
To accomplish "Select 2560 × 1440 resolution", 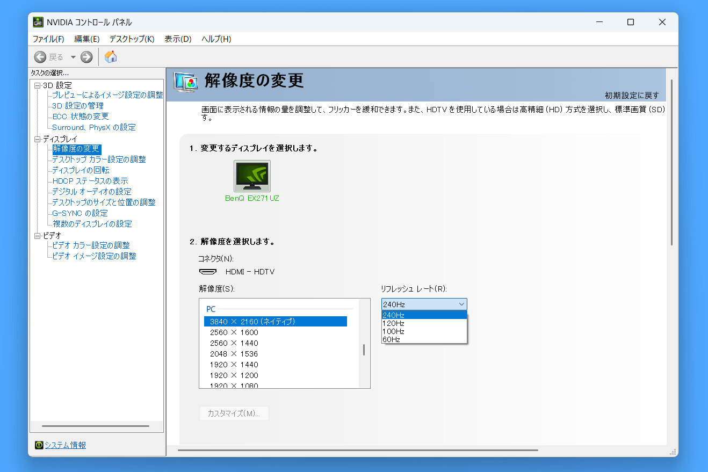I will tap(234, 343).
